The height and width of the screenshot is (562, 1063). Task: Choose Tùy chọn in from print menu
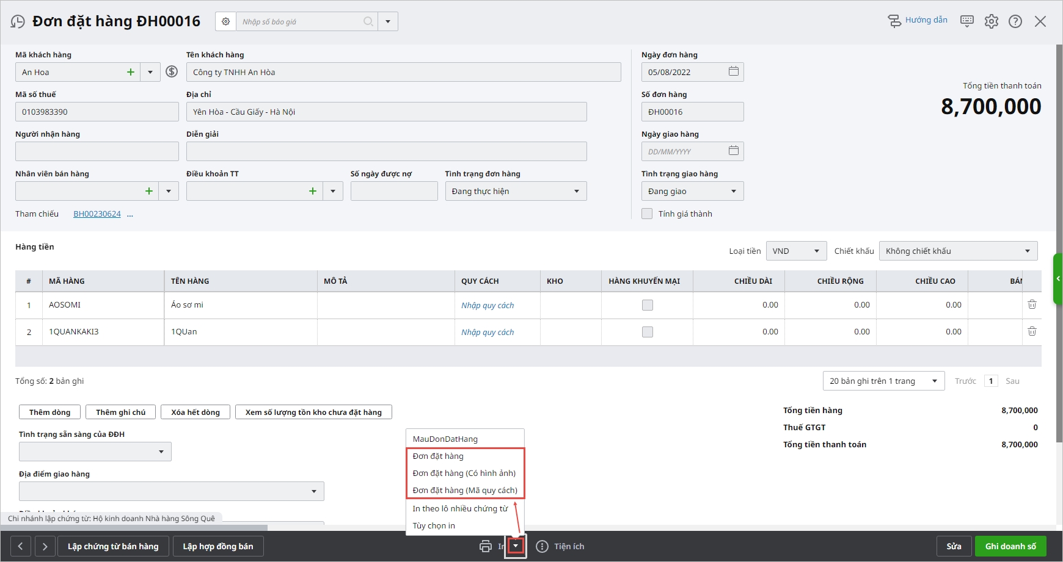434,525
